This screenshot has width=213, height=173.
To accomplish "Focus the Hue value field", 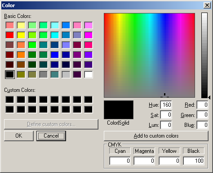I will [x=166, y=105].
